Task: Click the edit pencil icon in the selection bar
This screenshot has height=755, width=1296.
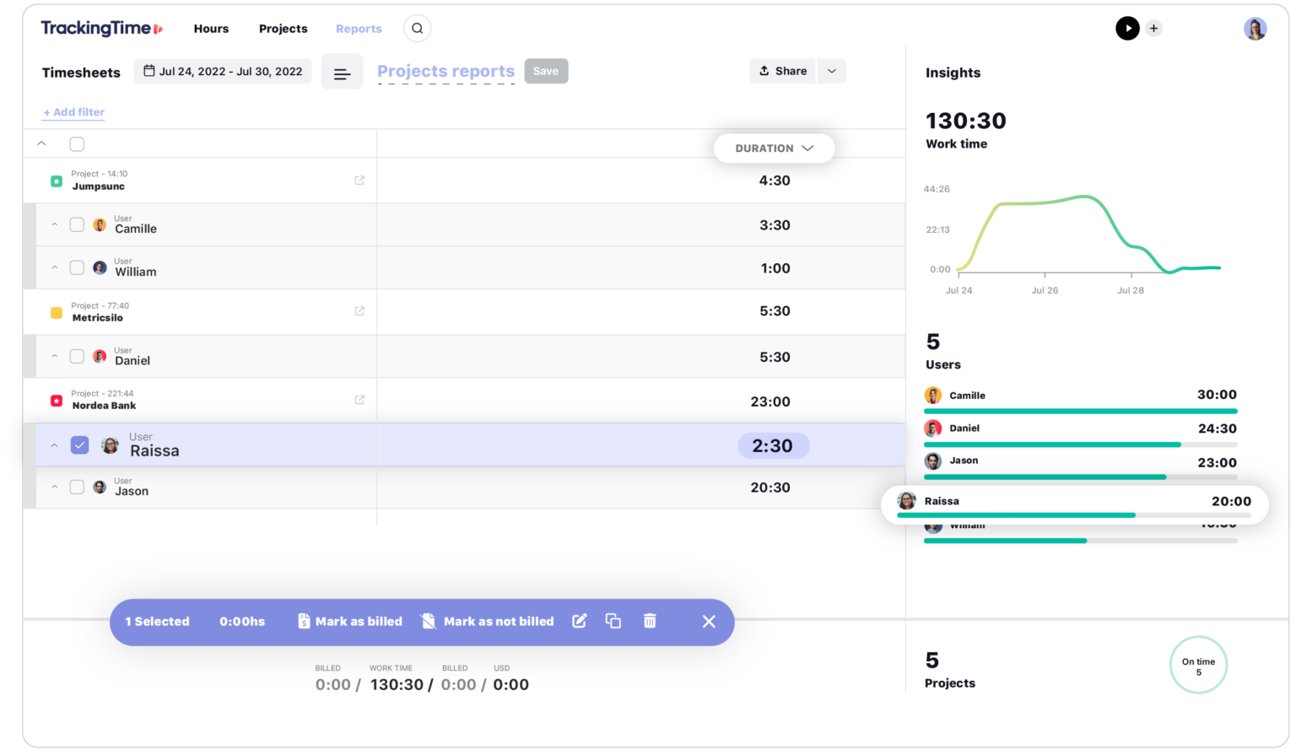Action: [580, 621]
